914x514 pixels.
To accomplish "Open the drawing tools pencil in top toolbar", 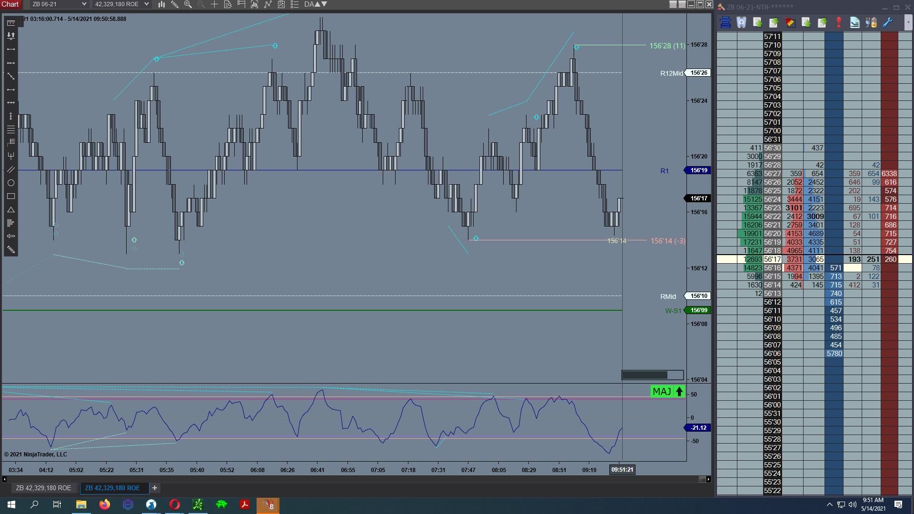I will [x=175, y=4].
